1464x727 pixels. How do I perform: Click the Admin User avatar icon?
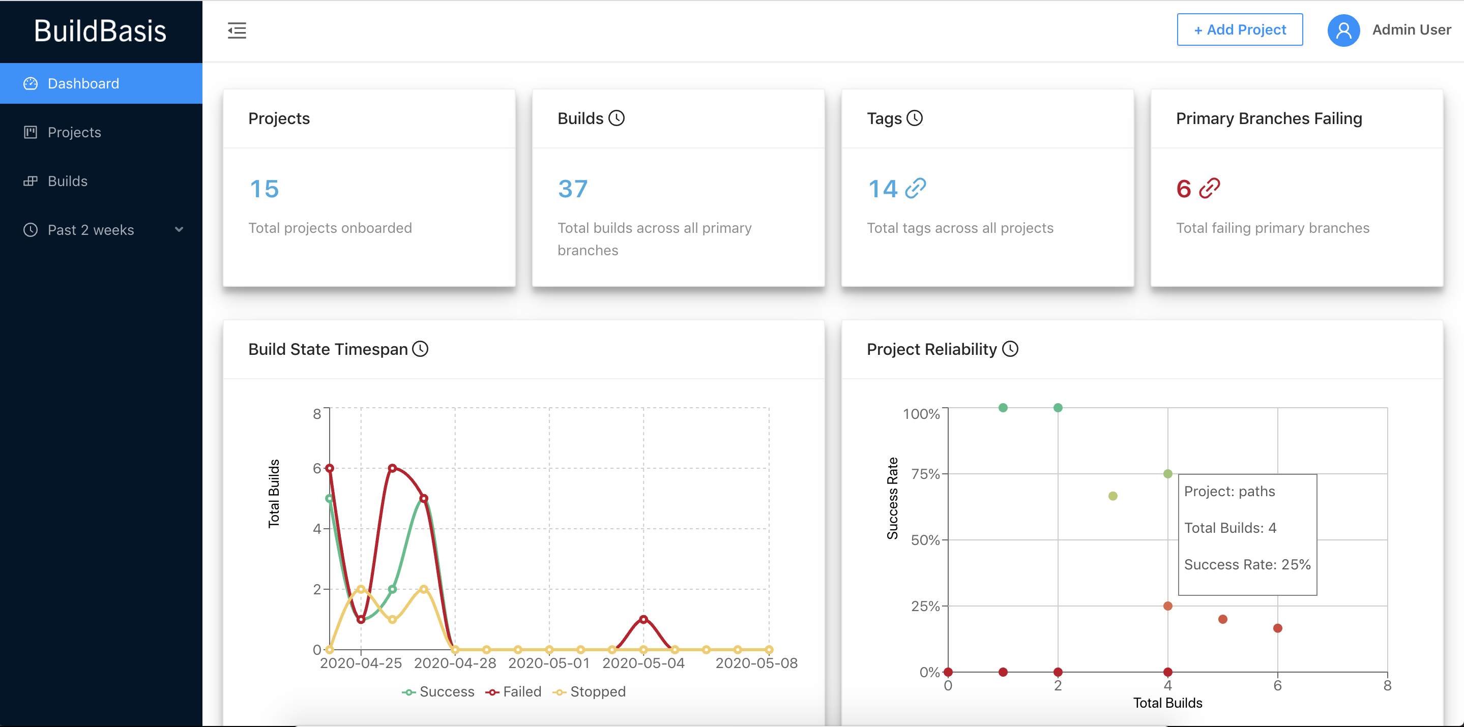(1343, 30)
